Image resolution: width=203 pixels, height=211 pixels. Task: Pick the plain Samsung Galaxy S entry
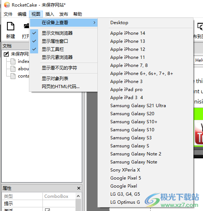click(145, 146)
